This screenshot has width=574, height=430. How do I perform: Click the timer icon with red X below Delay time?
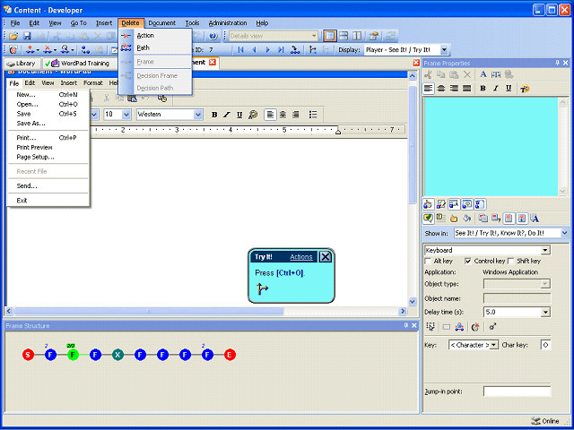pos(475,327)
